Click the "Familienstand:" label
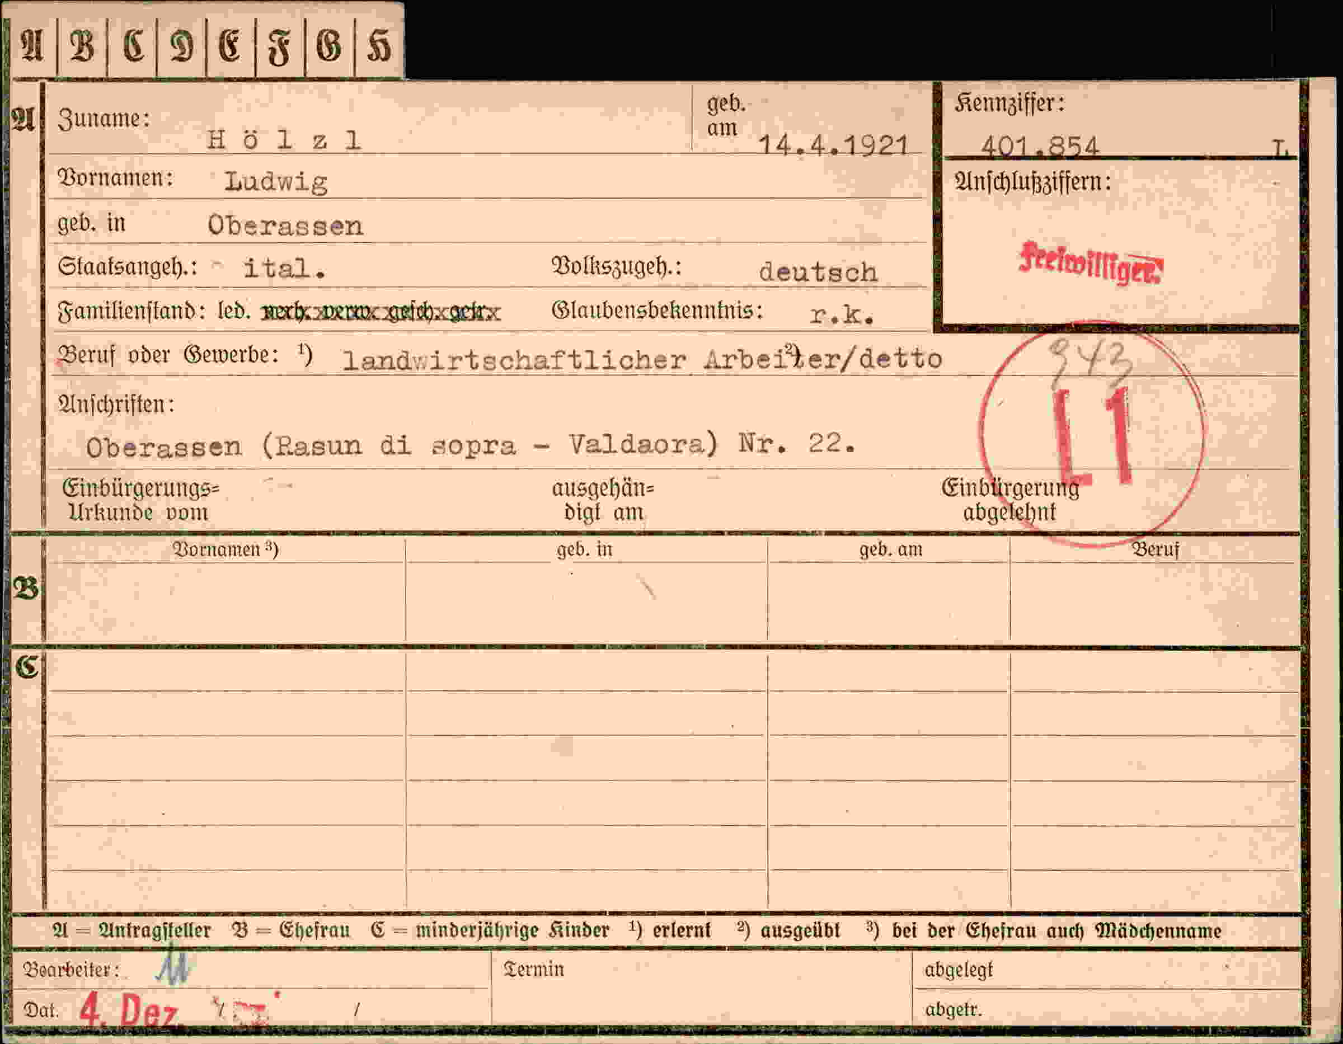This screenshot has width=1343, height=1044. 132,311
